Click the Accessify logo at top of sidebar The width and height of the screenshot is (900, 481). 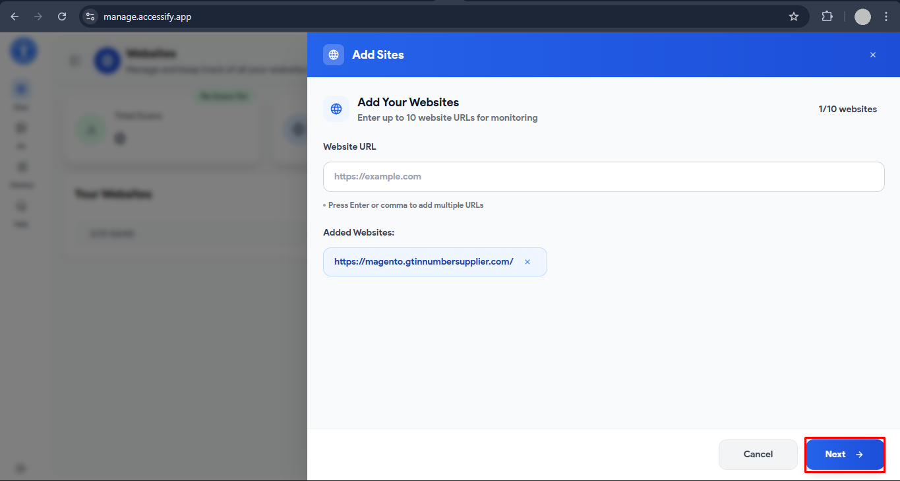23,51
